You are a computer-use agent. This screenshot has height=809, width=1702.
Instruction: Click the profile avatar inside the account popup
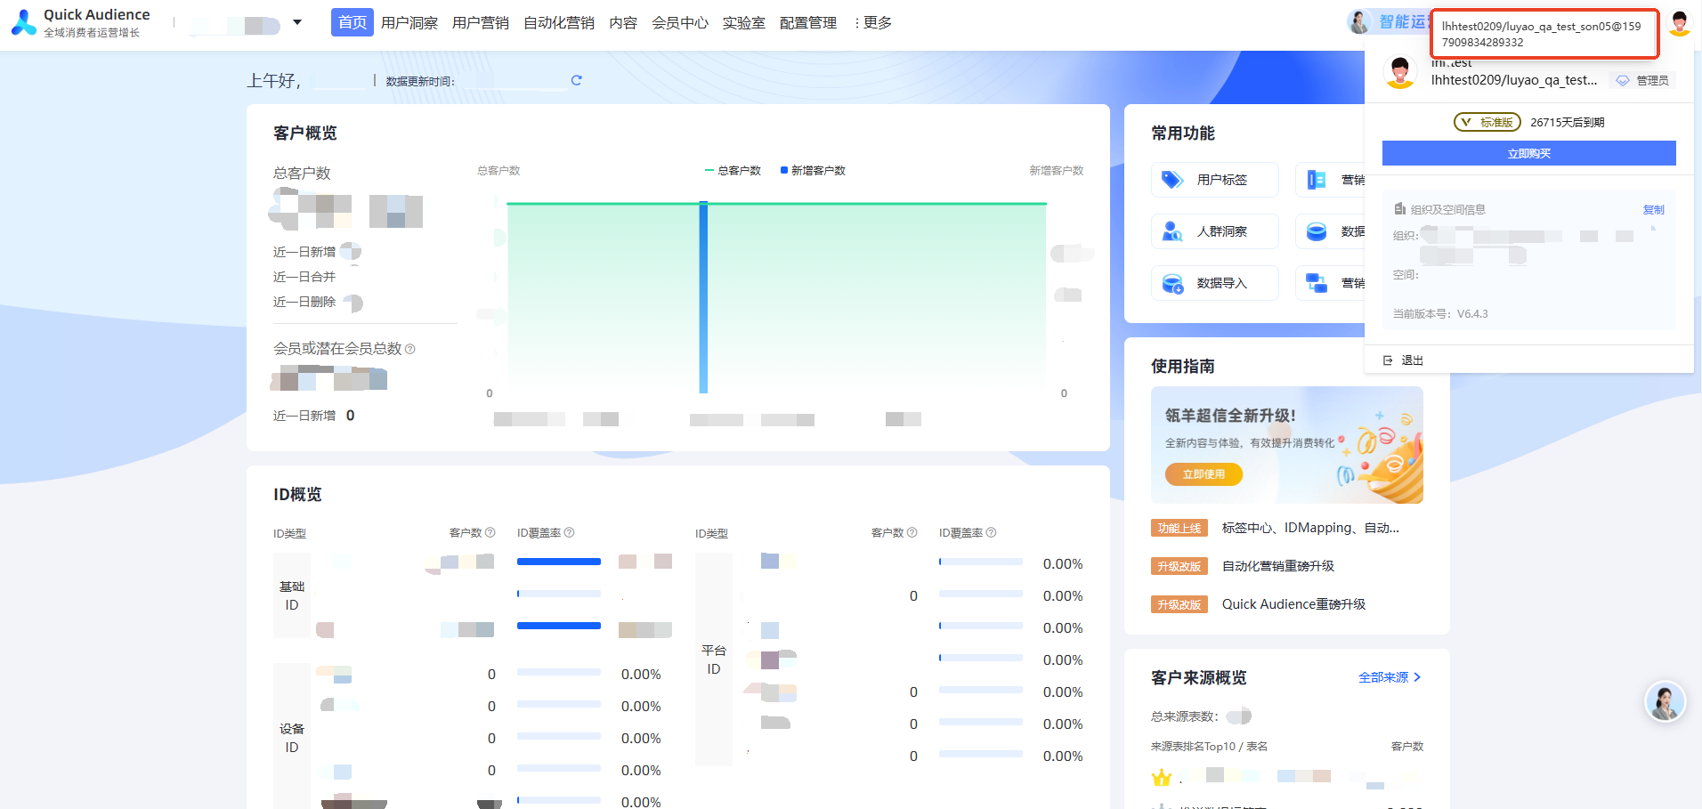pos(1400,72)
